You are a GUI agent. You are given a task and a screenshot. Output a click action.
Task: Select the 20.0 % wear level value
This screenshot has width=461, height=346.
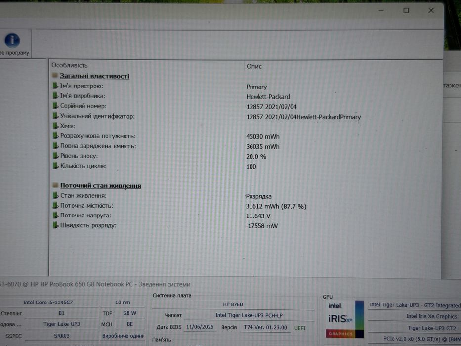point(256,157)
